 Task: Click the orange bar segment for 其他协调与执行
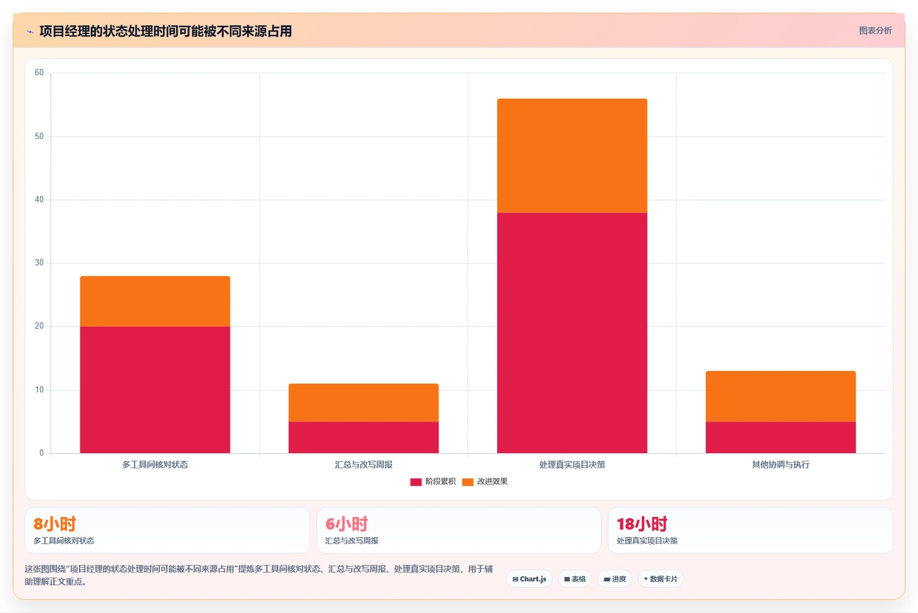click(780, 396)
